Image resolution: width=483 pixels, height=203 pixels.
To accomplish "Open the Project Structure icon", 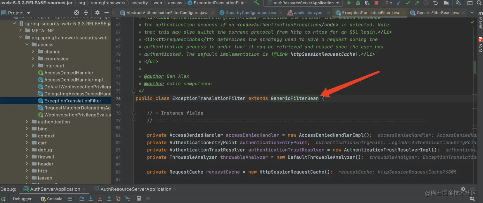I will click(x=447, y=3).
